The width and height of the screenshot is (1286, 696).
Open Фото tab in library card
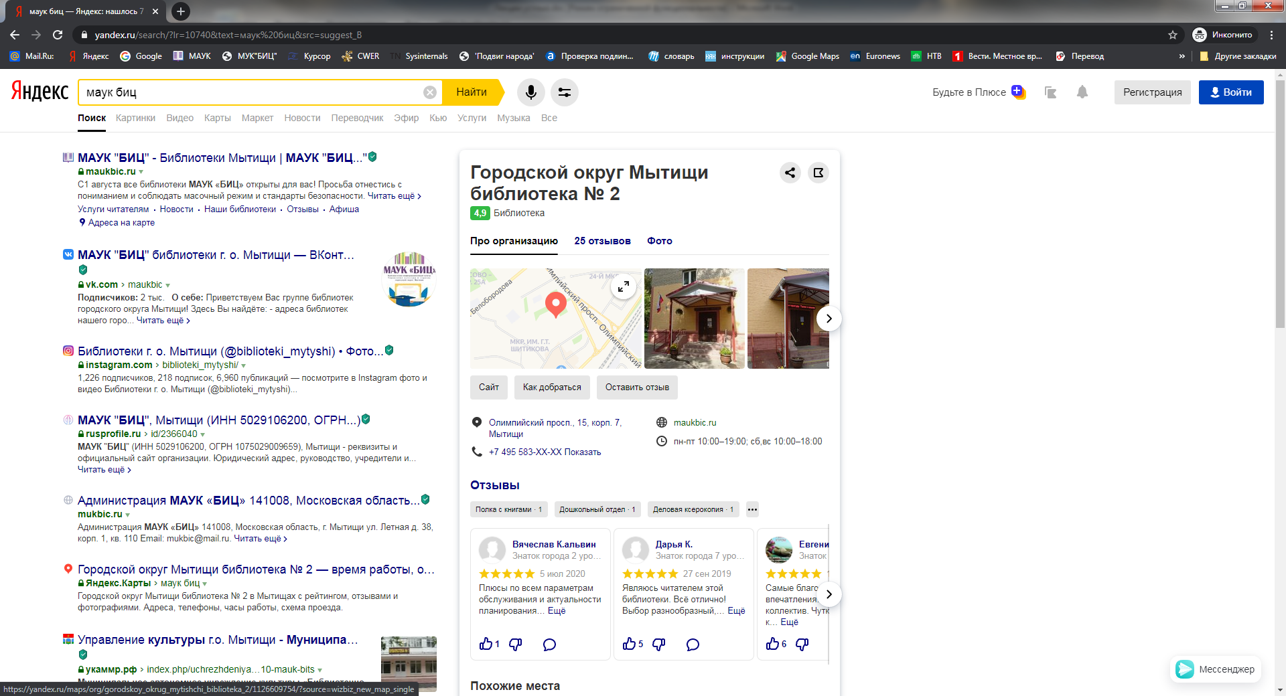pyautogui.click(x=660, y=241)
